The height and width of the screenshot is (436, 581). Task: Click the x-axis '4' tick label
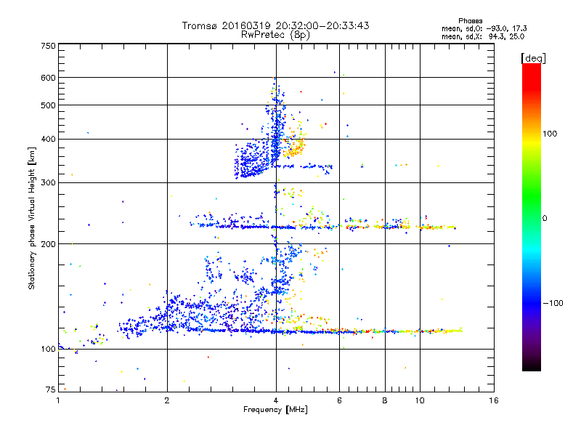276,400
